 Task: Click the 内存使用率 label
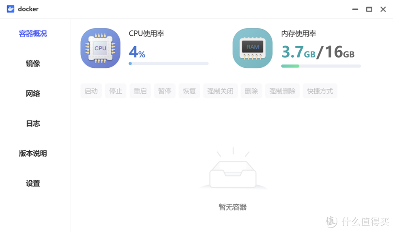pyautogui.click(x=299, y=34)
